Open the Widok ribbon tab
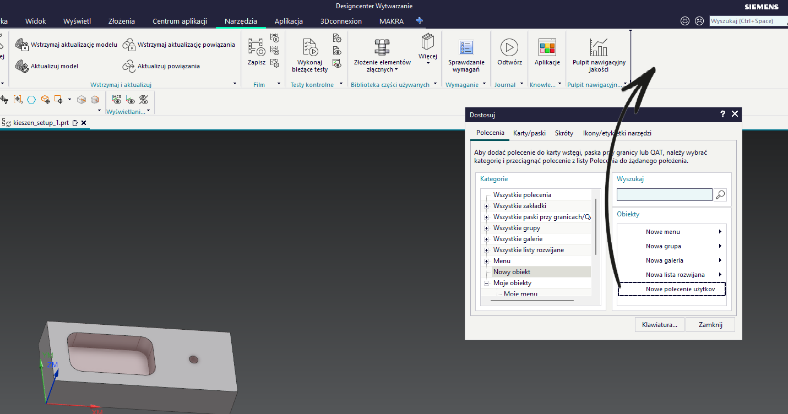788x414 pixels. pos(36,21)
